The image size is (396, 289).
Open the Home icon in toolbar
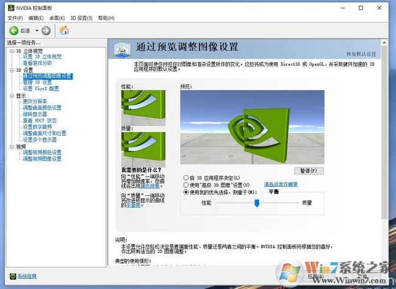64,30
